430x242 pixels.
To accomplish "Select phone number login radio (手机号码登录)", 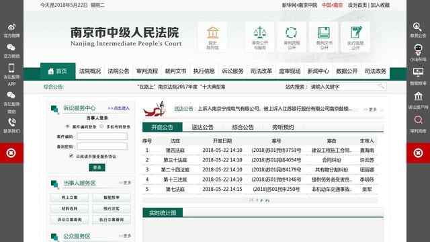I will (101, 126).
